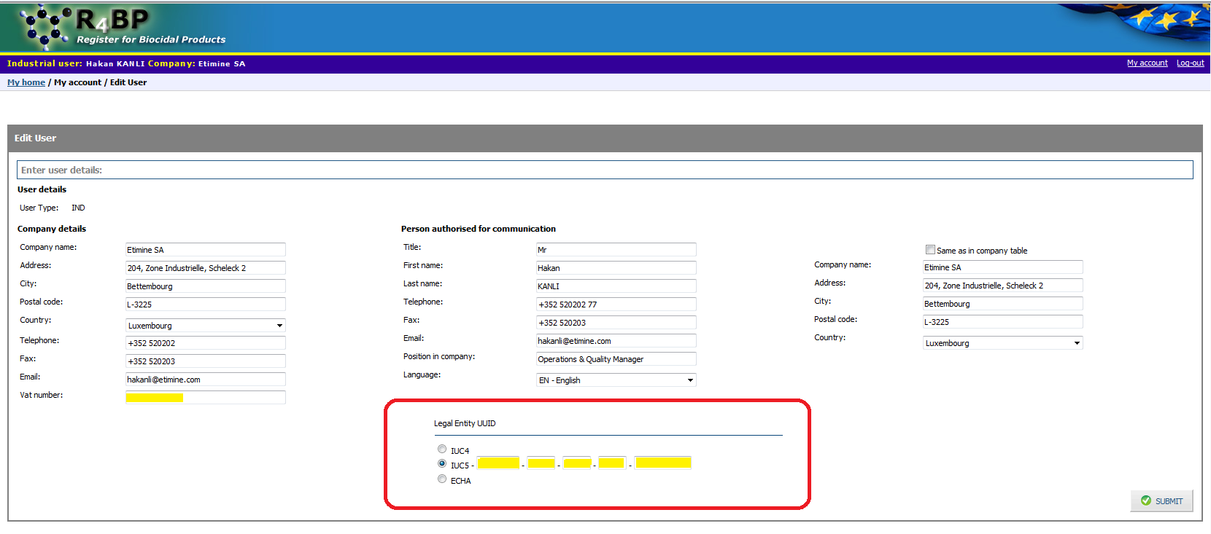Screen dimensions: 1211x534
Task: Click the last IUC5 UUID segment field
Action: tap(663, 463)
